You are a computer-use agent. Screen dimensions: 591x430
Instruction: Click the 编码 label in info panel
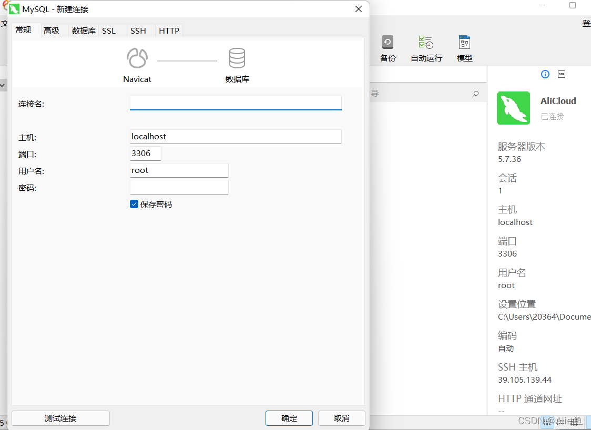click(x=507, y=335)
